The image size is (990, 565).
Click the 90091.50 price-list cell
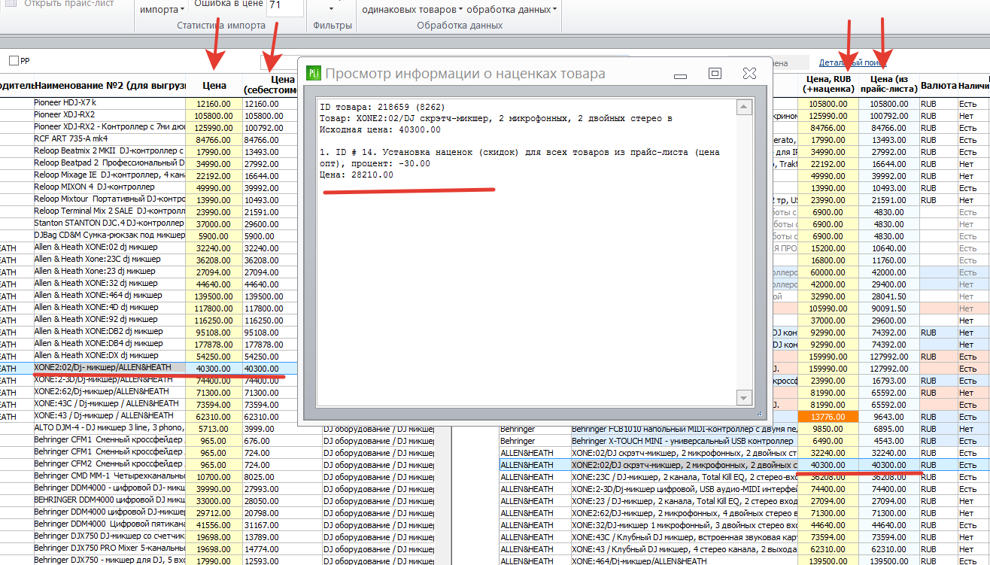coord(888,308)
